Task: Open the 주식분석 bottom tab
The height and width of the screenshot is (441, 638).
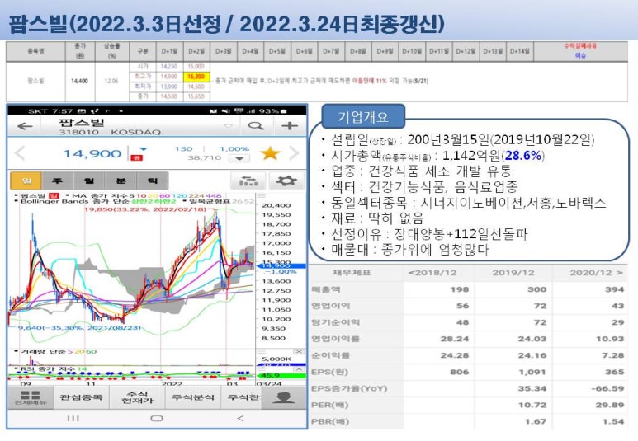Action: click(x=193, y=397)
